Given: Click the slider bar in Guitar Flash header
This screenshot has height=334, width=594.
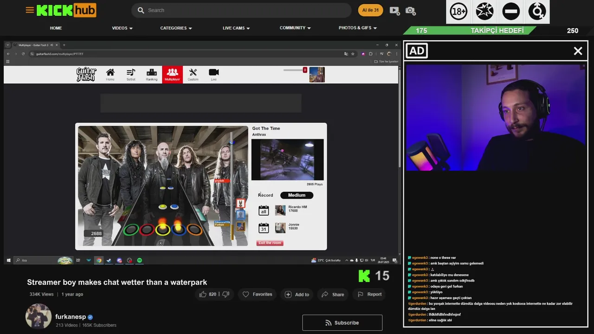Looking at the screenshot, I should click(x=293, y=70).
